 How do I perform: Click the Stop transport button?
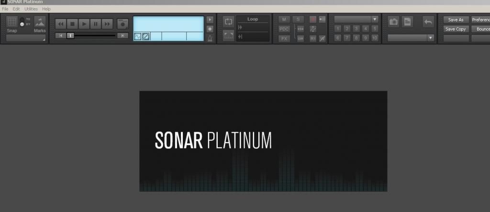72,23
